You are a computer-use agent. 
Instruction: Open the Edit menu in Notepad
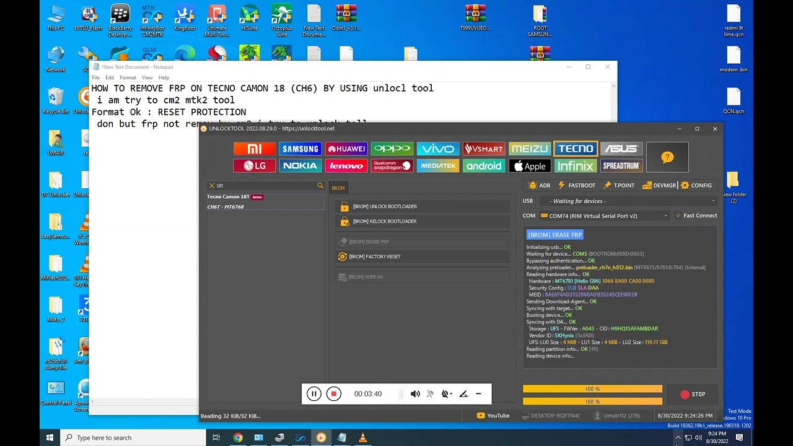coord(110,77)
